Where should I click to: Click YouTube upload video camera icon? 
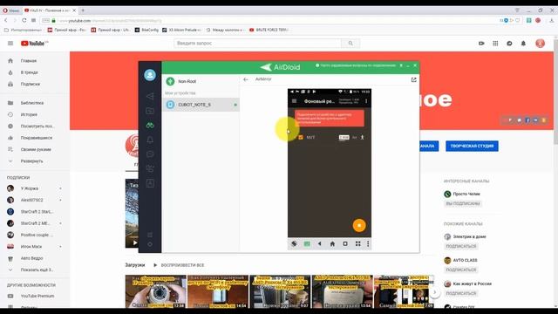click(x=481, y=44)
